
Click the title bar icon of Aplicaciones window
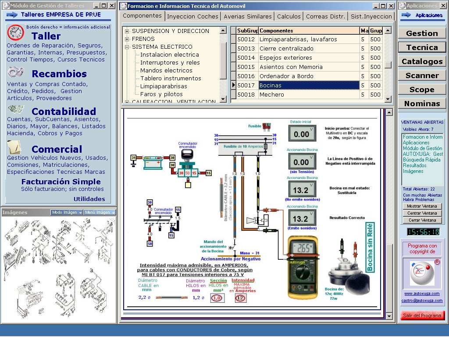pos(403,5)
